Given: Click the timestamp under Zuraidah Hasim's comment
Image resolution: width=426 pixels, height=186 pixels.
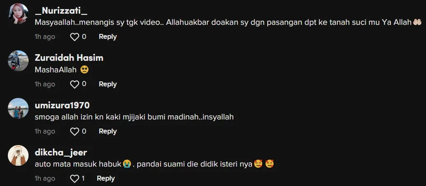Looking at the screenshot, I should coord(45,84).
